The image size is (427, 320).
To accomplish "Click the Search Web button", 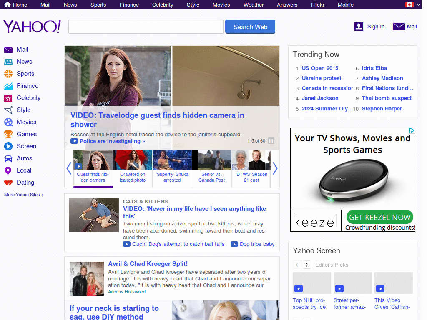I will pyautogui.click(x=250, y=27).
